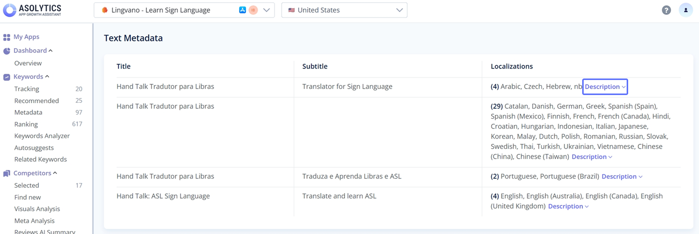Open the user profile avatar icon
The image size is (699, 234).
point(685,10)
